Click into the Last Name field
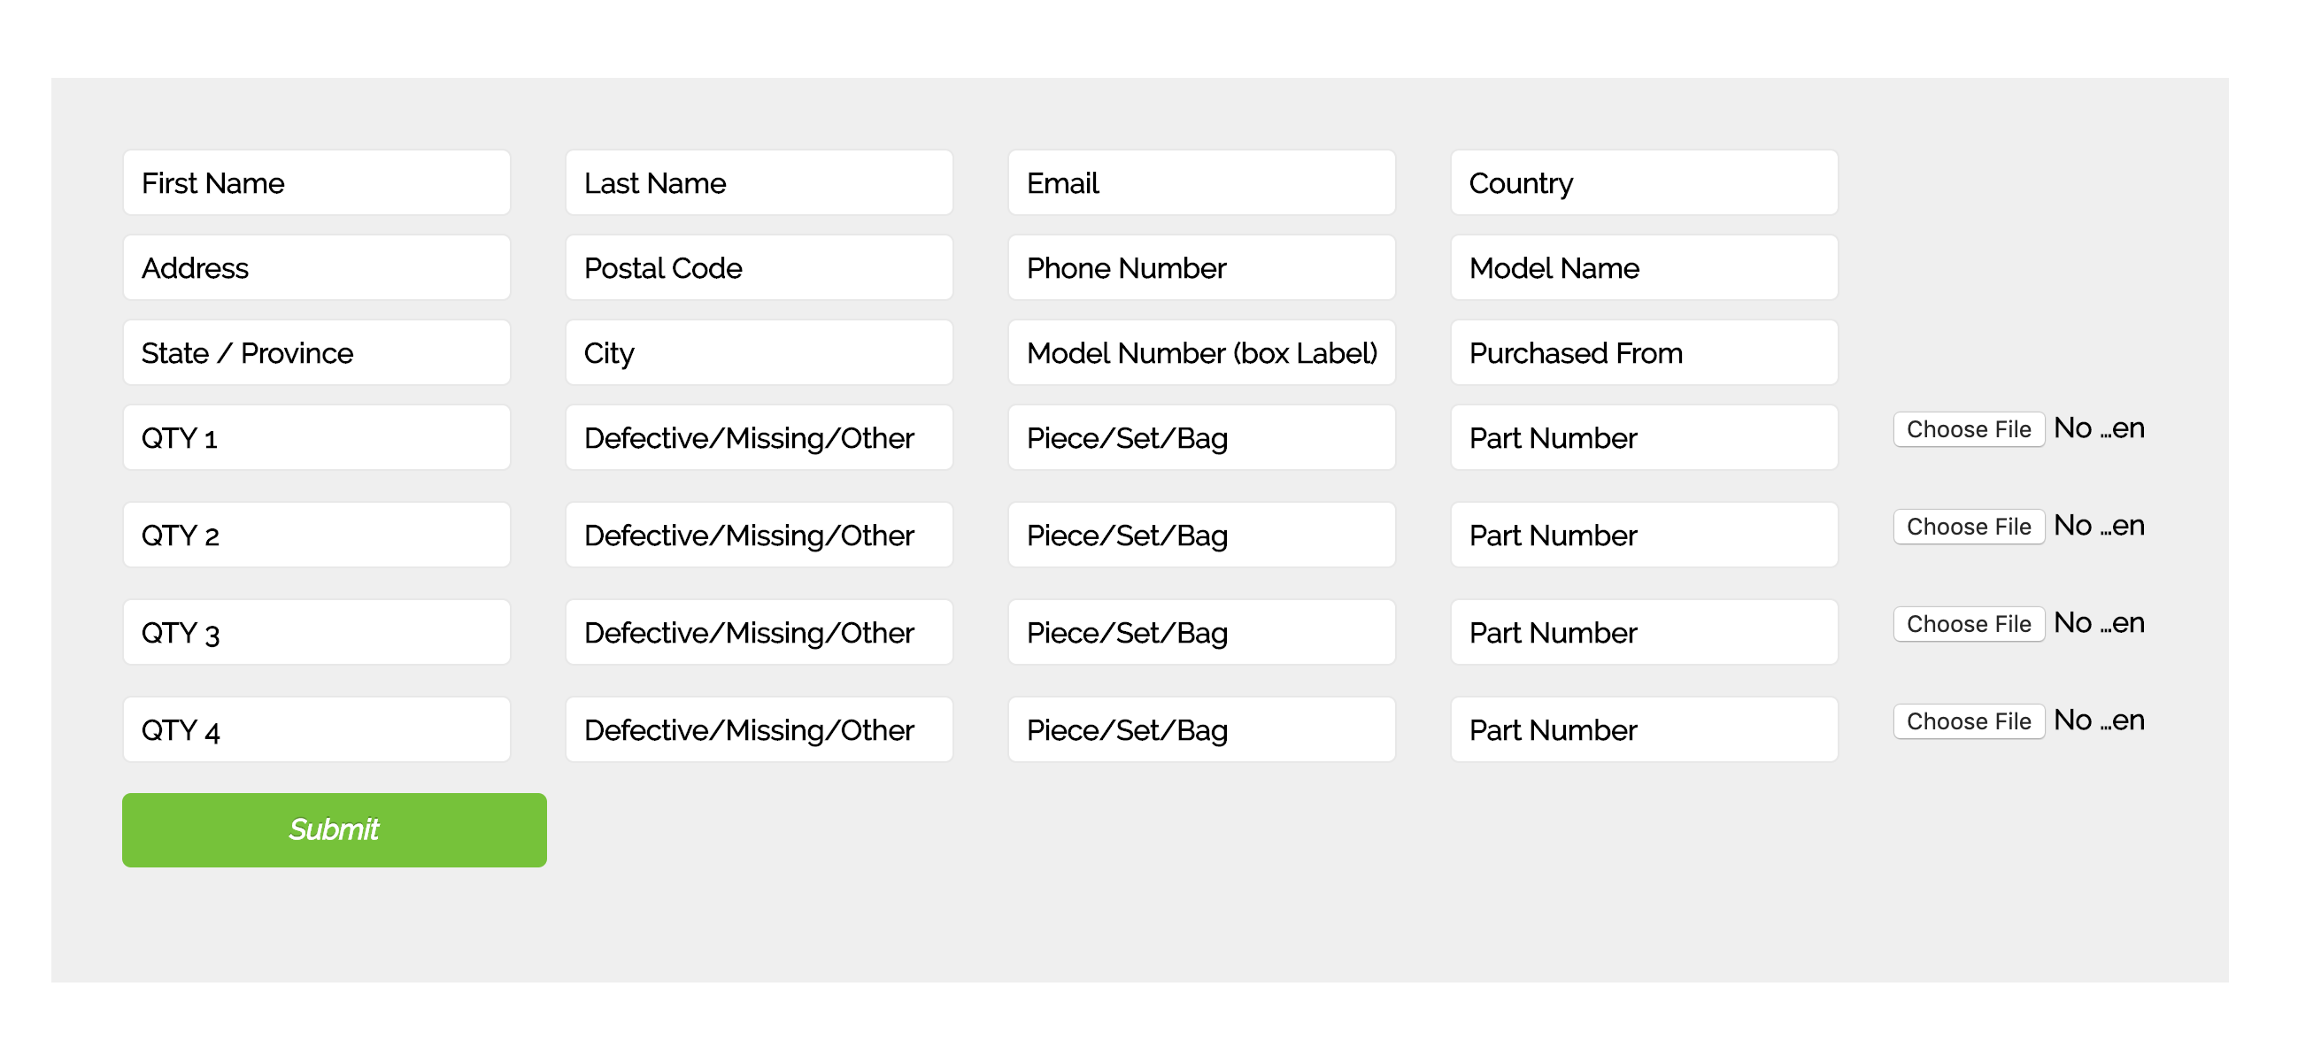This screenshot has height=1048, width=2321. 759,183
